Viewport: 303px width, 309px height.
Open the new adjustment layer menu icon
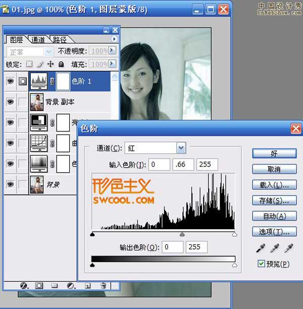tap(71, 285)
